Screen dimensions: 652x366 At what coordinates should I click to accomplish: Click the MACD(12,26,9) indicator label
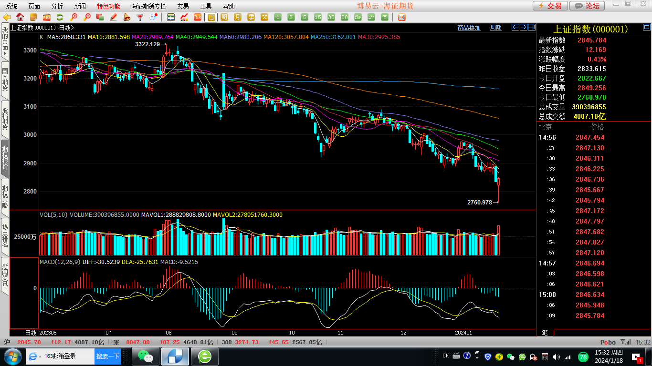(60, 262)
